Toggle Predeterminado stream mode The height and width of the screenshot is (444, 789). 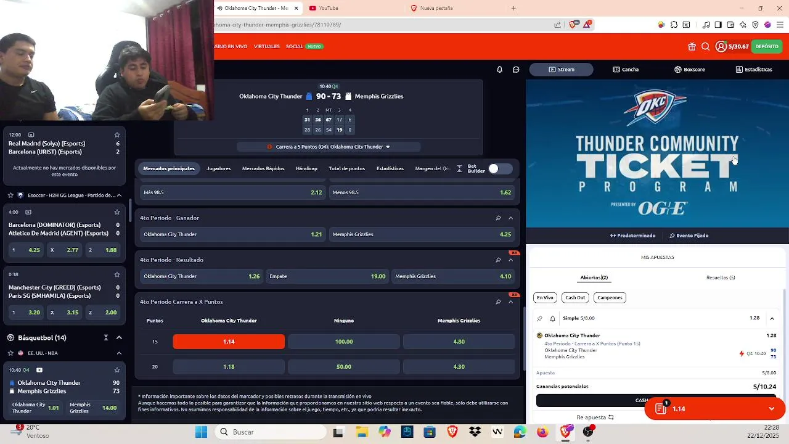(x=633, y=236)
